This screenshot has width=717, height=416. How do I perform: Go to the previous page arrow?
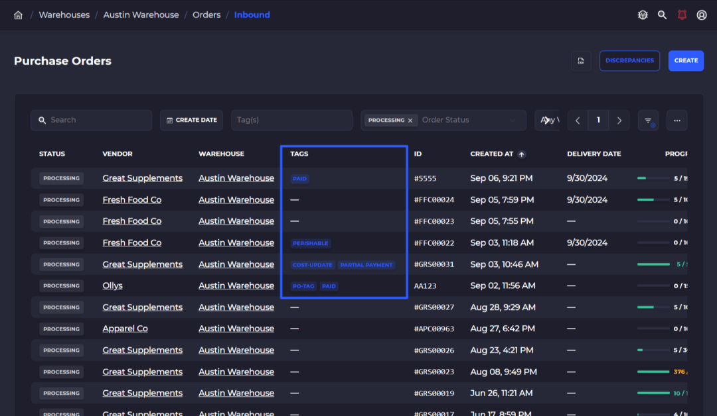(578, 121)
